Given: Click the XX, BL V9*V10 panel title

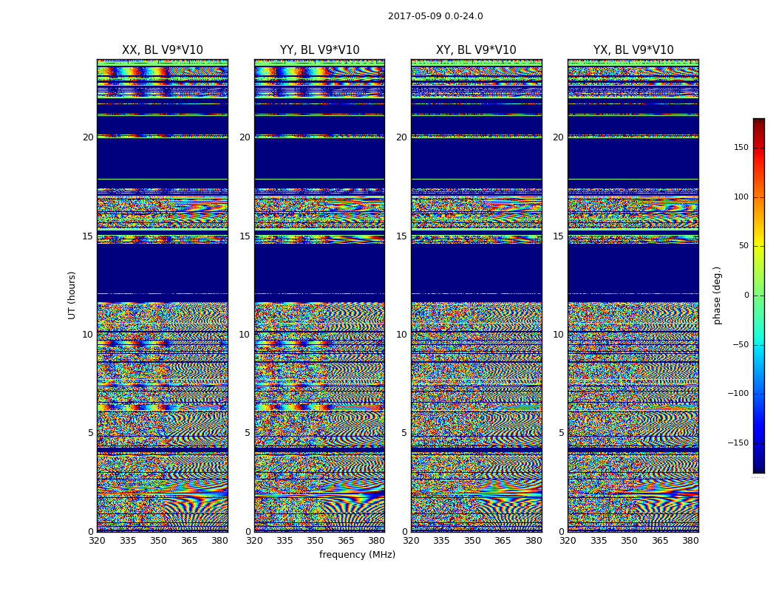Looking at the screenshot, I should coord(163,50).
